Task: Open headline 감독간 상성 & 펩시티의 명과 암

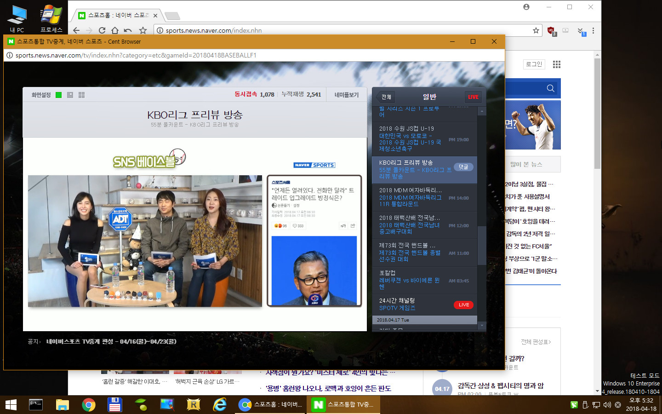Action: [x=501, y=385]
